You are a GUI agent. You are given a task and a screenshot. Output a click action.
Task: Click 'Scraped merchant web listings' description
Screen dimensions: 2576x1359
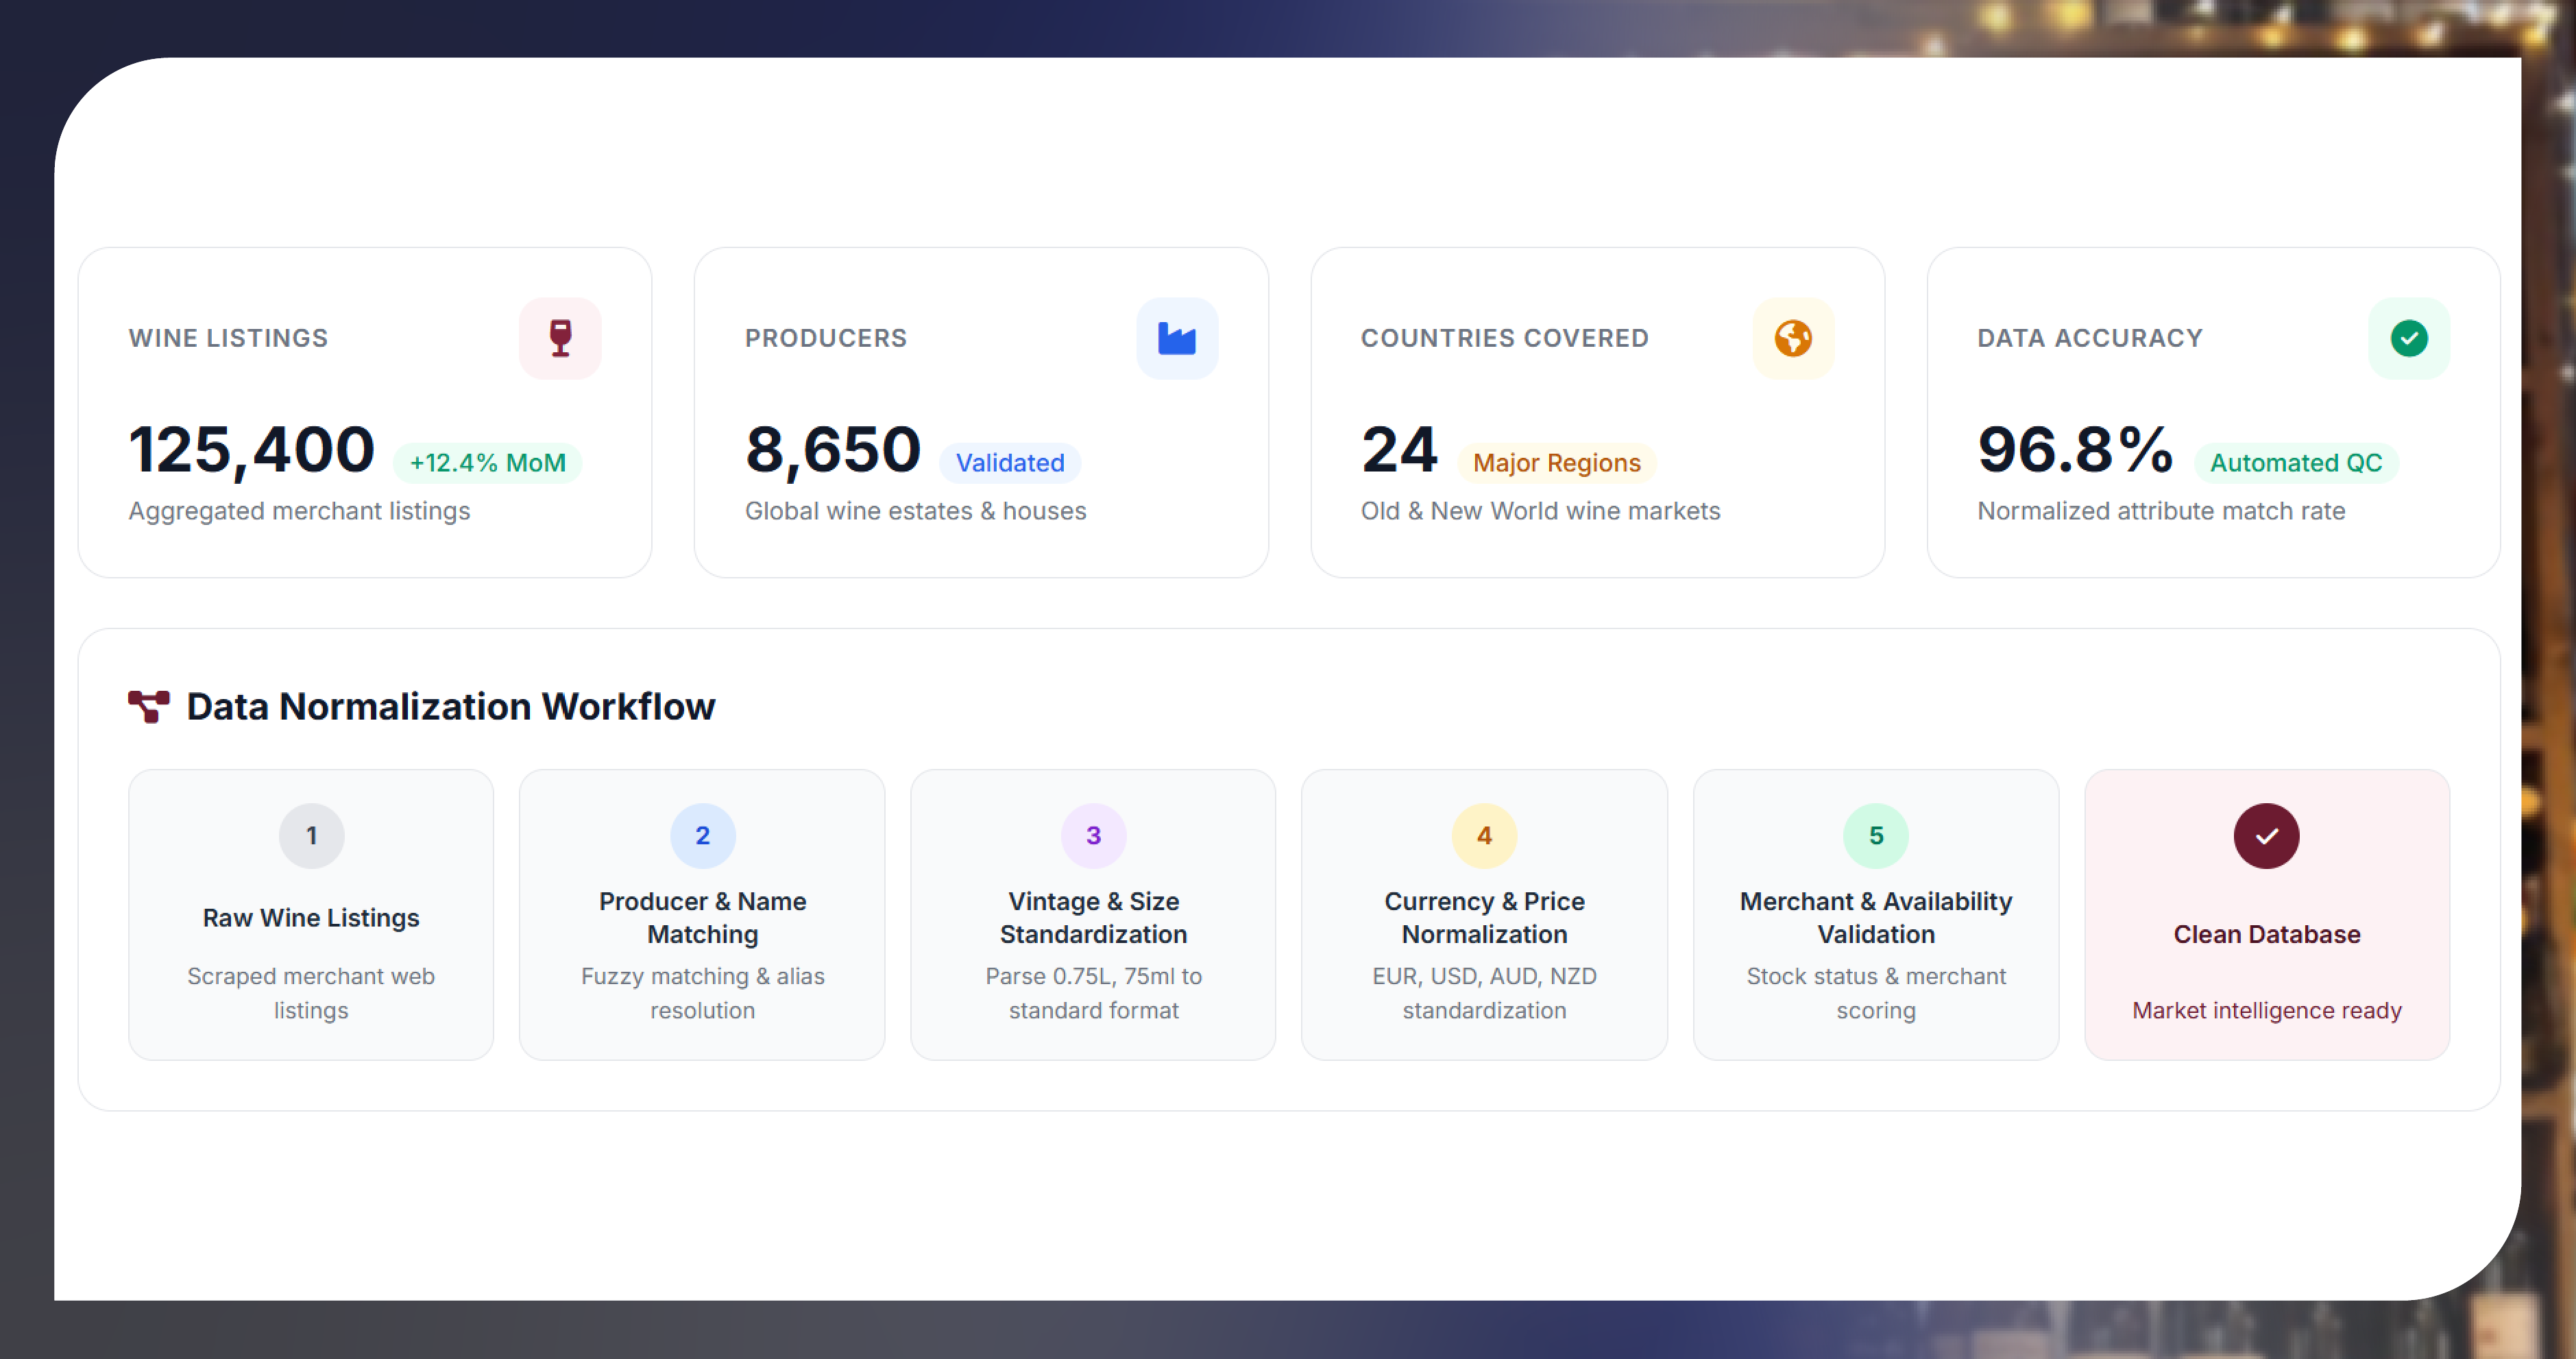pyautogui.click(x=311, y=993)
